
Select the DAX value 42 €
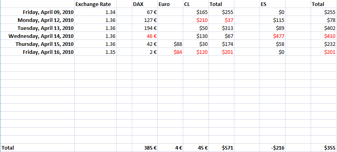[145, 44]
